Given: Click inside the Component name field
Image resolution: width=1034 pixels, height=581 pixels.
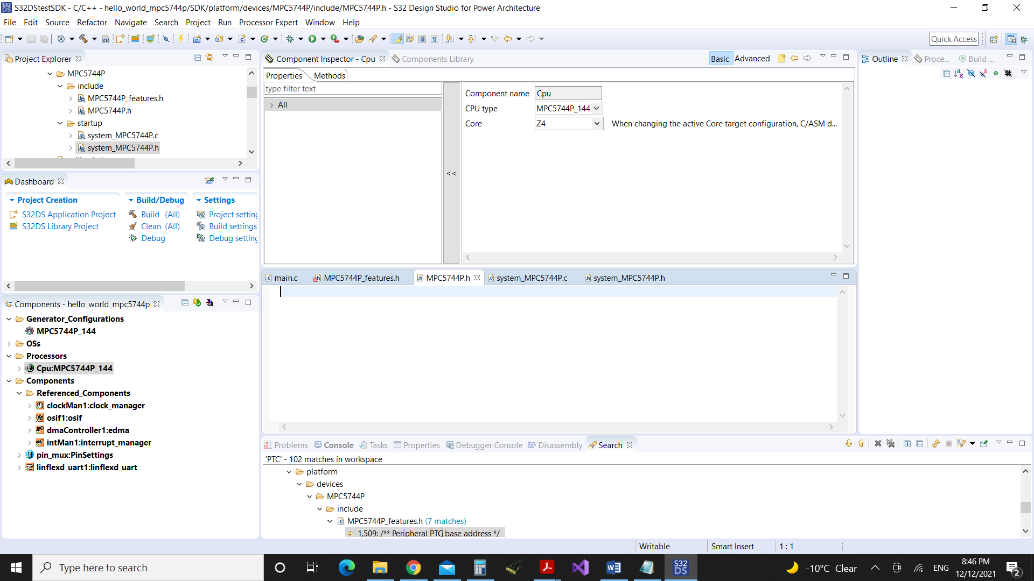Looking at the screenshot, I should [x=568, y=93].
